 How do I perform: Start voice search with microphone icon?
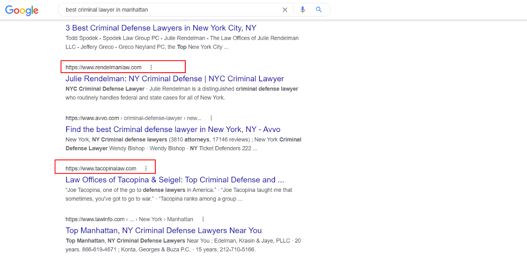click(x=302, y=10)
